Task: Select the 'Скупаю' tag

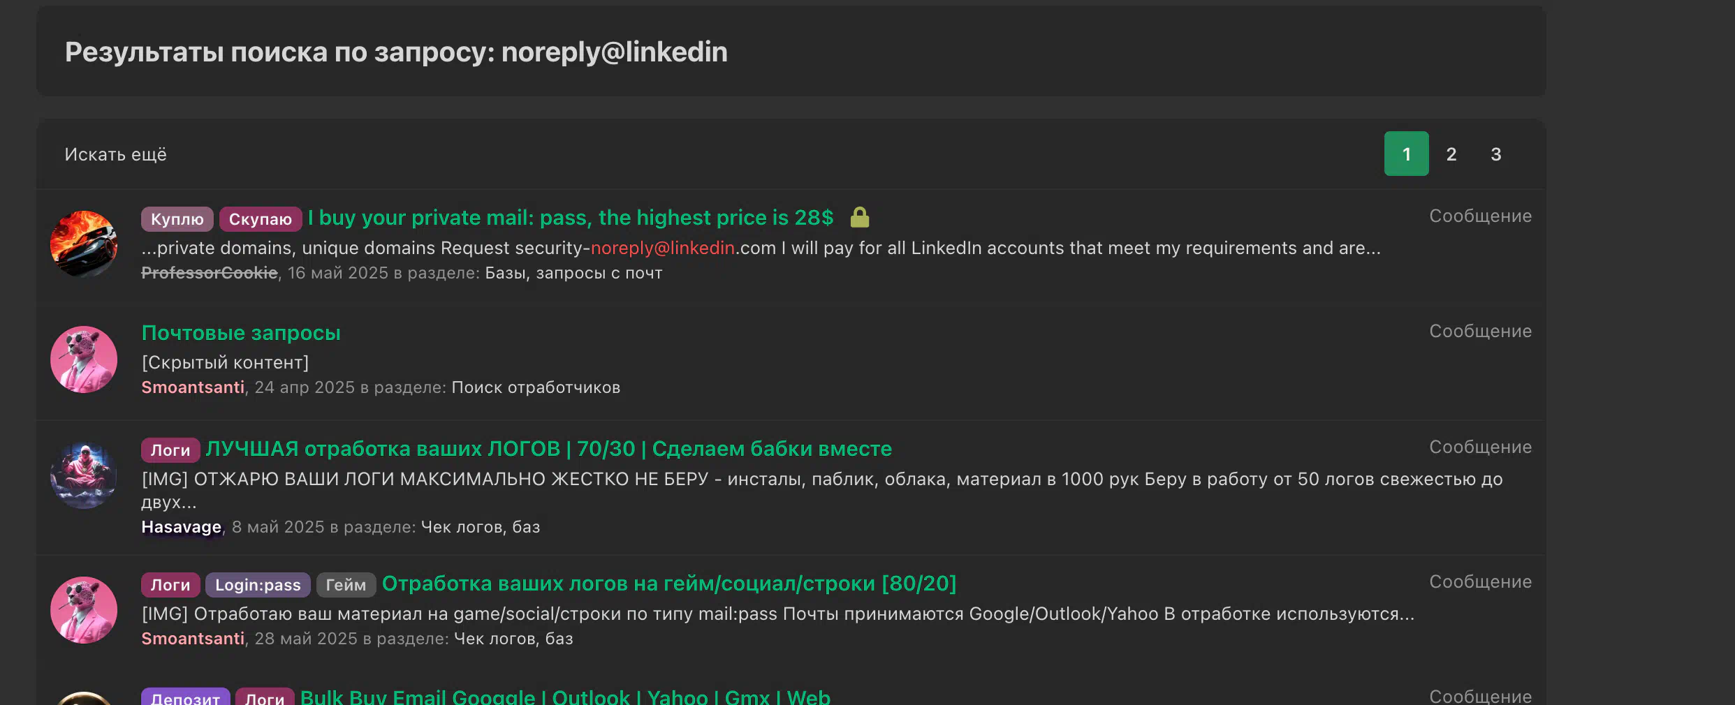Action: coord(261,218)
